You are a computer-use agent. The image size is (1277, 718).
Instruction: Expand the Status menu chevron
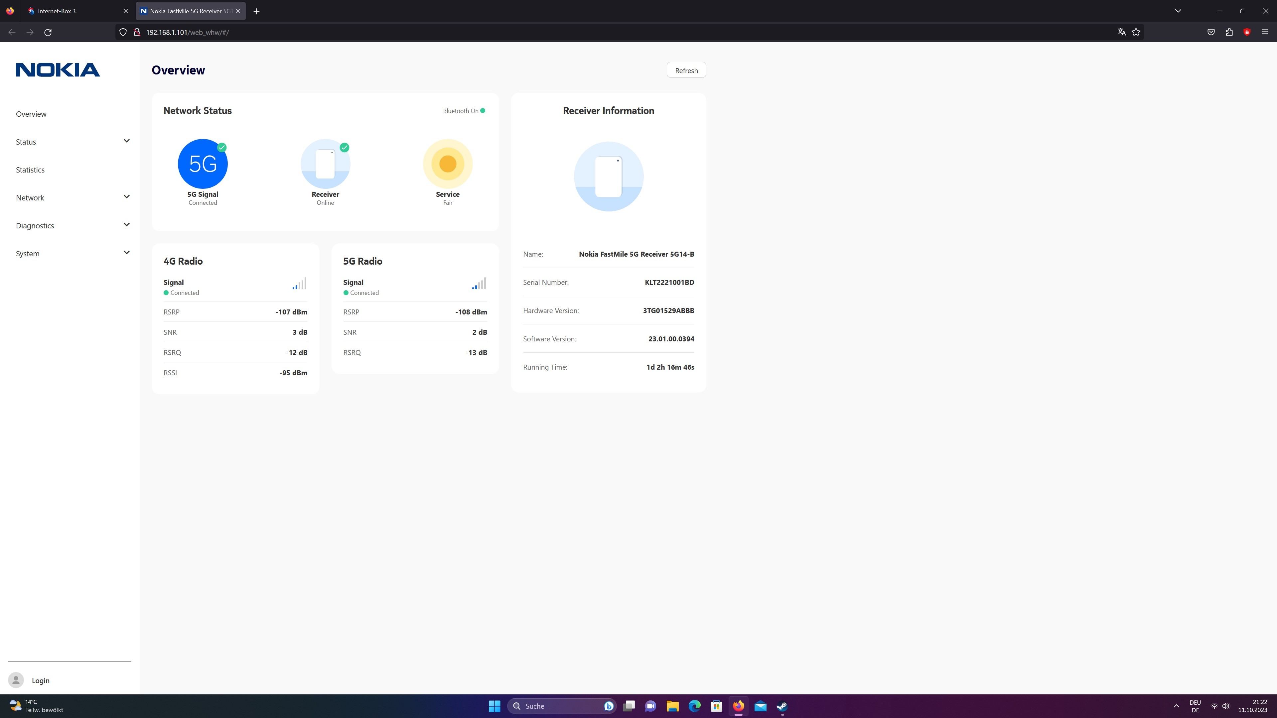(126, 141)
